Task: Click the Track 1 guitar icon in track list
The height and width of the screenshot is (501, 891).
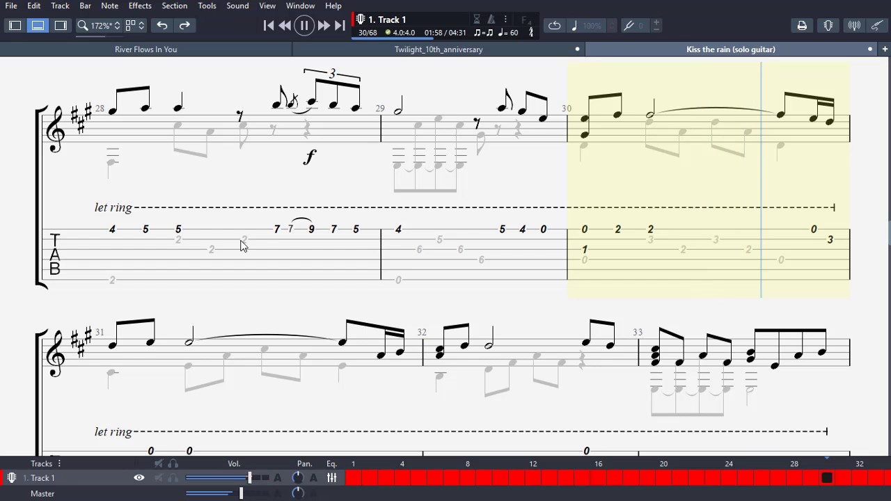Action: pos(11,478)
